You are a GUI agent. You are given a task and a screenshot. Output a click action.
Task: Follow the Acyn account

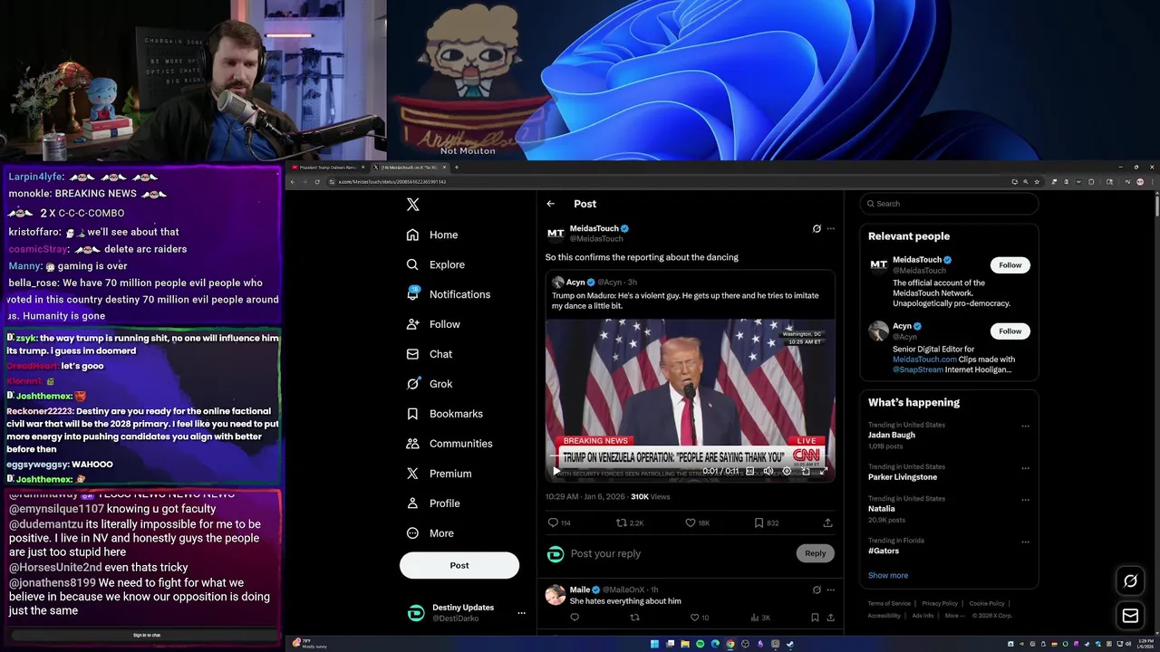click(1010, 331)
